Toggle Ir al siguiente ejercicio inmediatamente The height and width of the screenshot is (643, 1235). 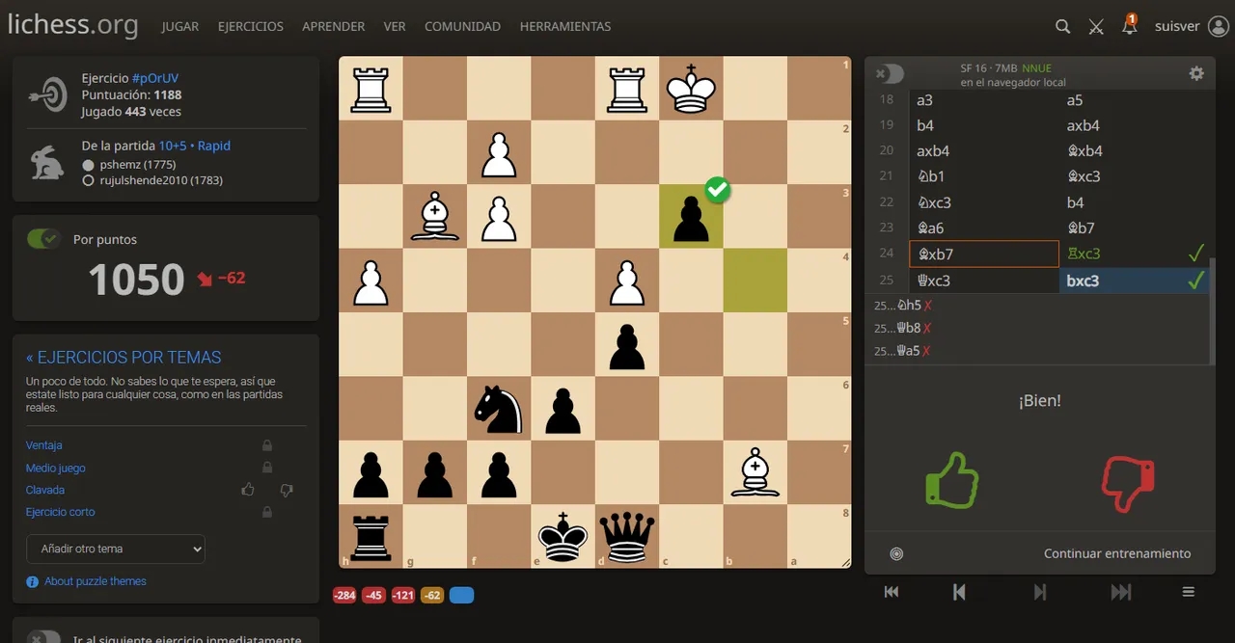point(44,638)
